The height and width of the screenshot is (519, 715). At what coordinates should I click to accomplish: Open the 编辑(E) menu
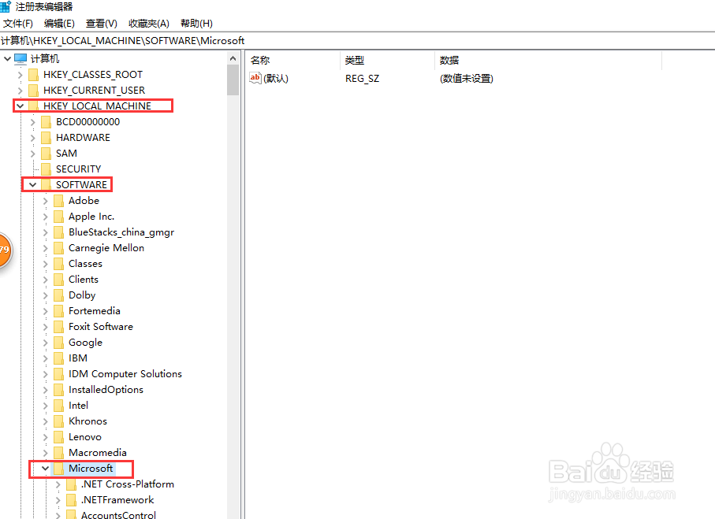pos(59,24)
